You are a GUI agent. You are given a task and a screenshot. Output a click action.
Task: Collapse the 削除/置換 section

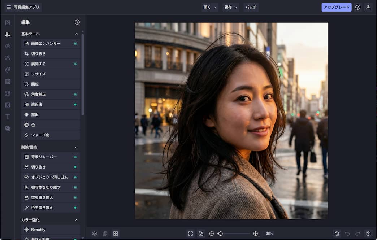[76, 147]
